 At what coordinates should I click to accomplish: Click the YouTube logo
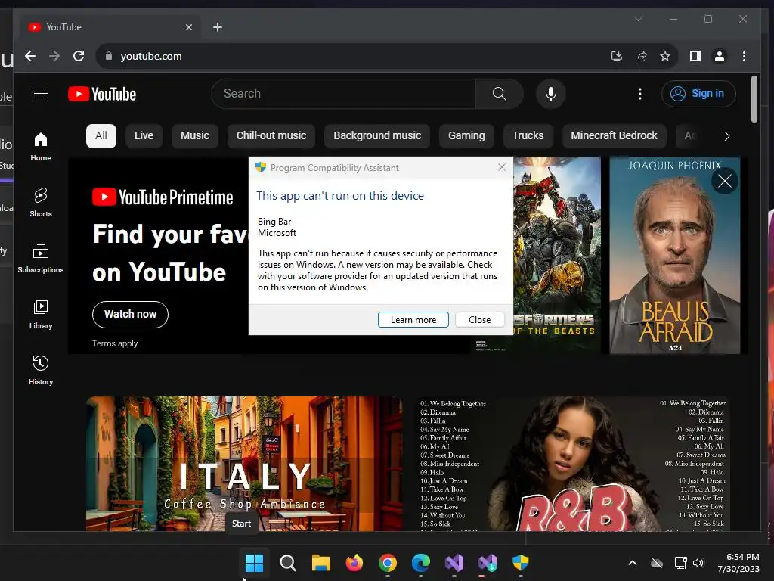tap(102, 94)
